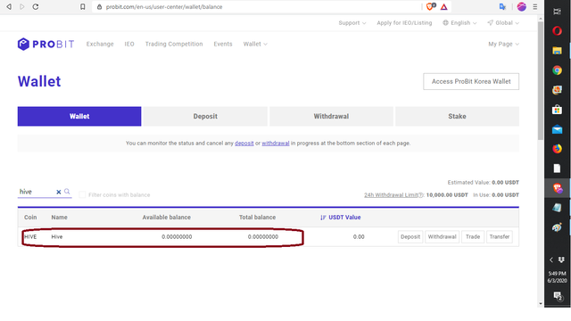Clear the hive search text
This screenshot has height=321, width=571.
coord(58,192)
